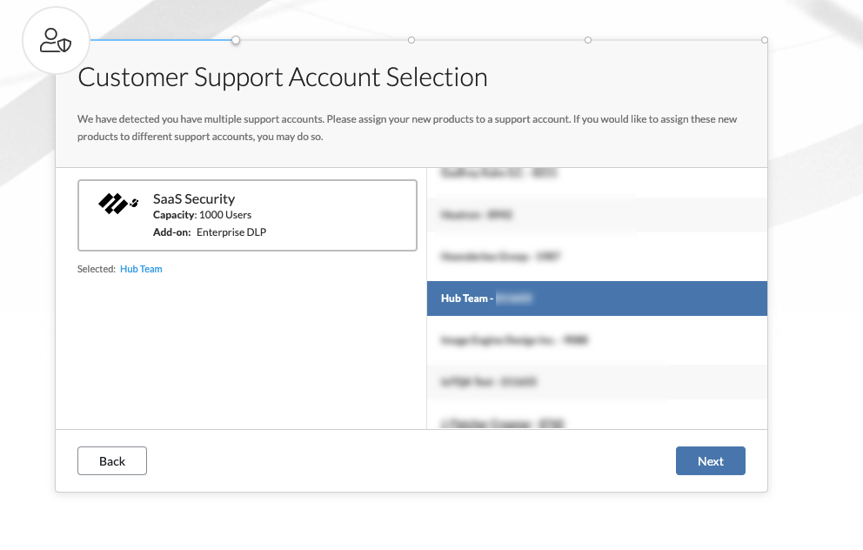
Task: Select the second account below Hub Team
Action: click(597, 381)
